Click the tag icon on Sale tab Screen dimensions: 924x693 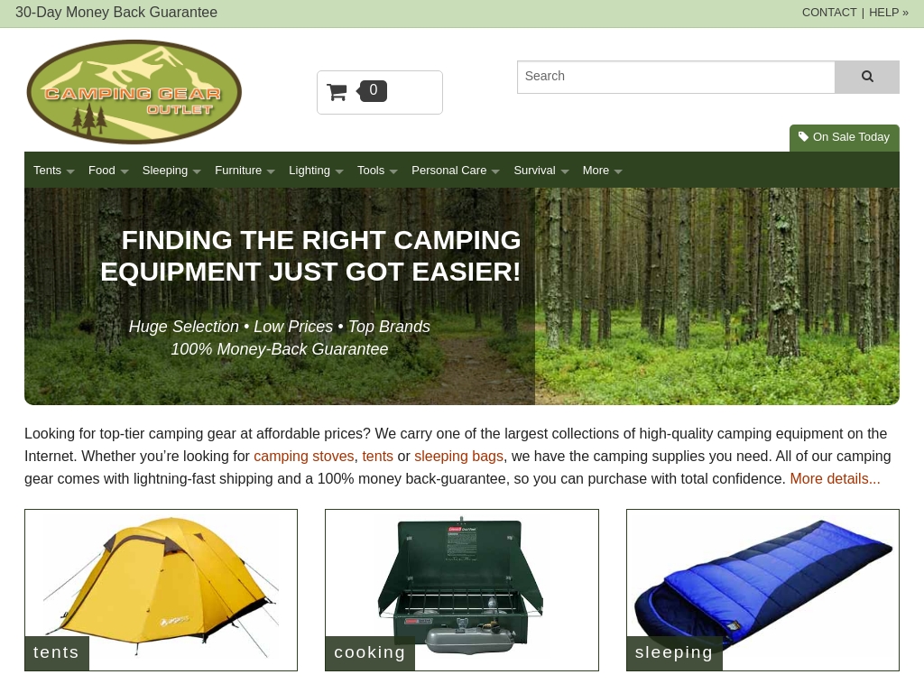(803, 137)
